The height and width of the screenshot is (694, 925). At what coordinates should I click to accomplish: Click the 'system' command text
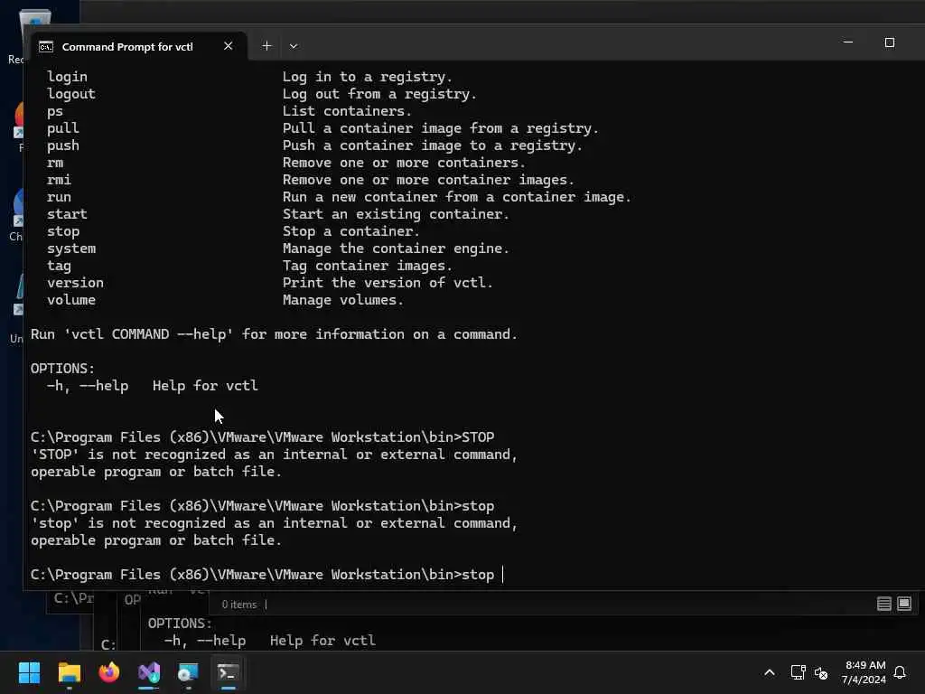click(71, 249)
